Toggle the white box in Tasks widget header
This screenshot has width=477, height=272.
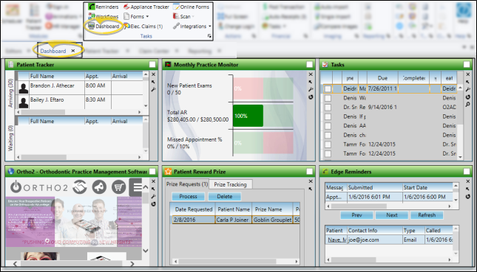pyautogui.click(x=467, y=65)
